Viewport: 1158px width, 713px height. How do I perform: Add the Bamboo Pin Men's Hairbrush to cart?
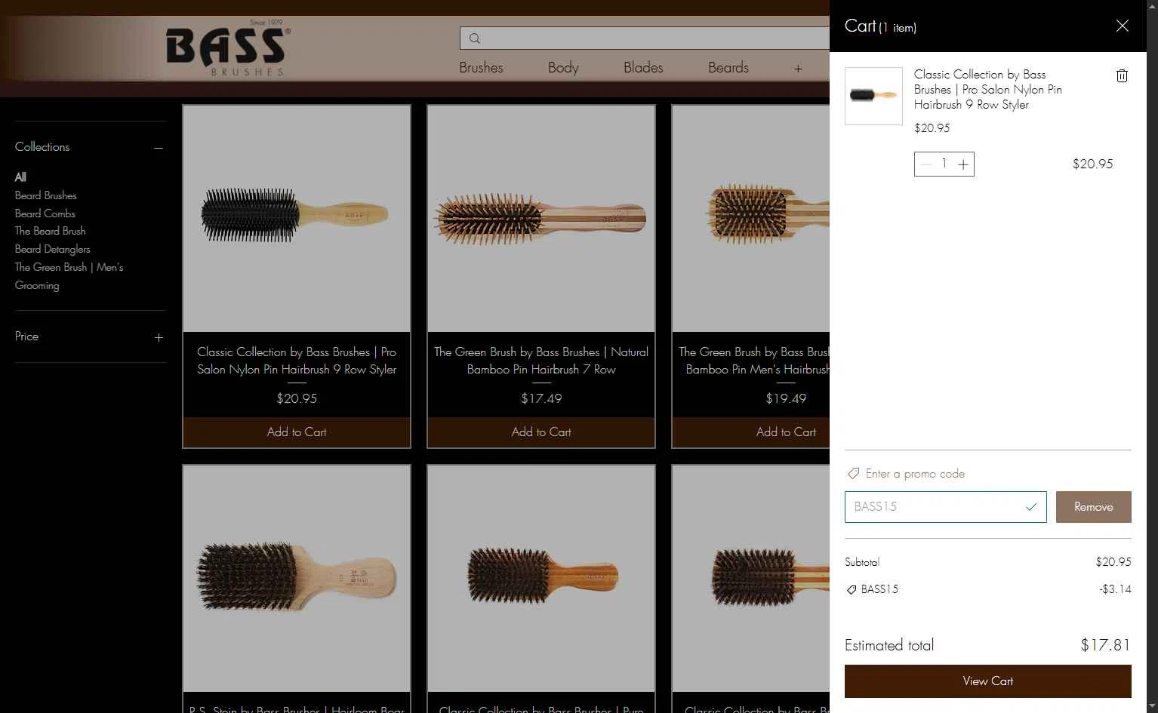point(750,432)
